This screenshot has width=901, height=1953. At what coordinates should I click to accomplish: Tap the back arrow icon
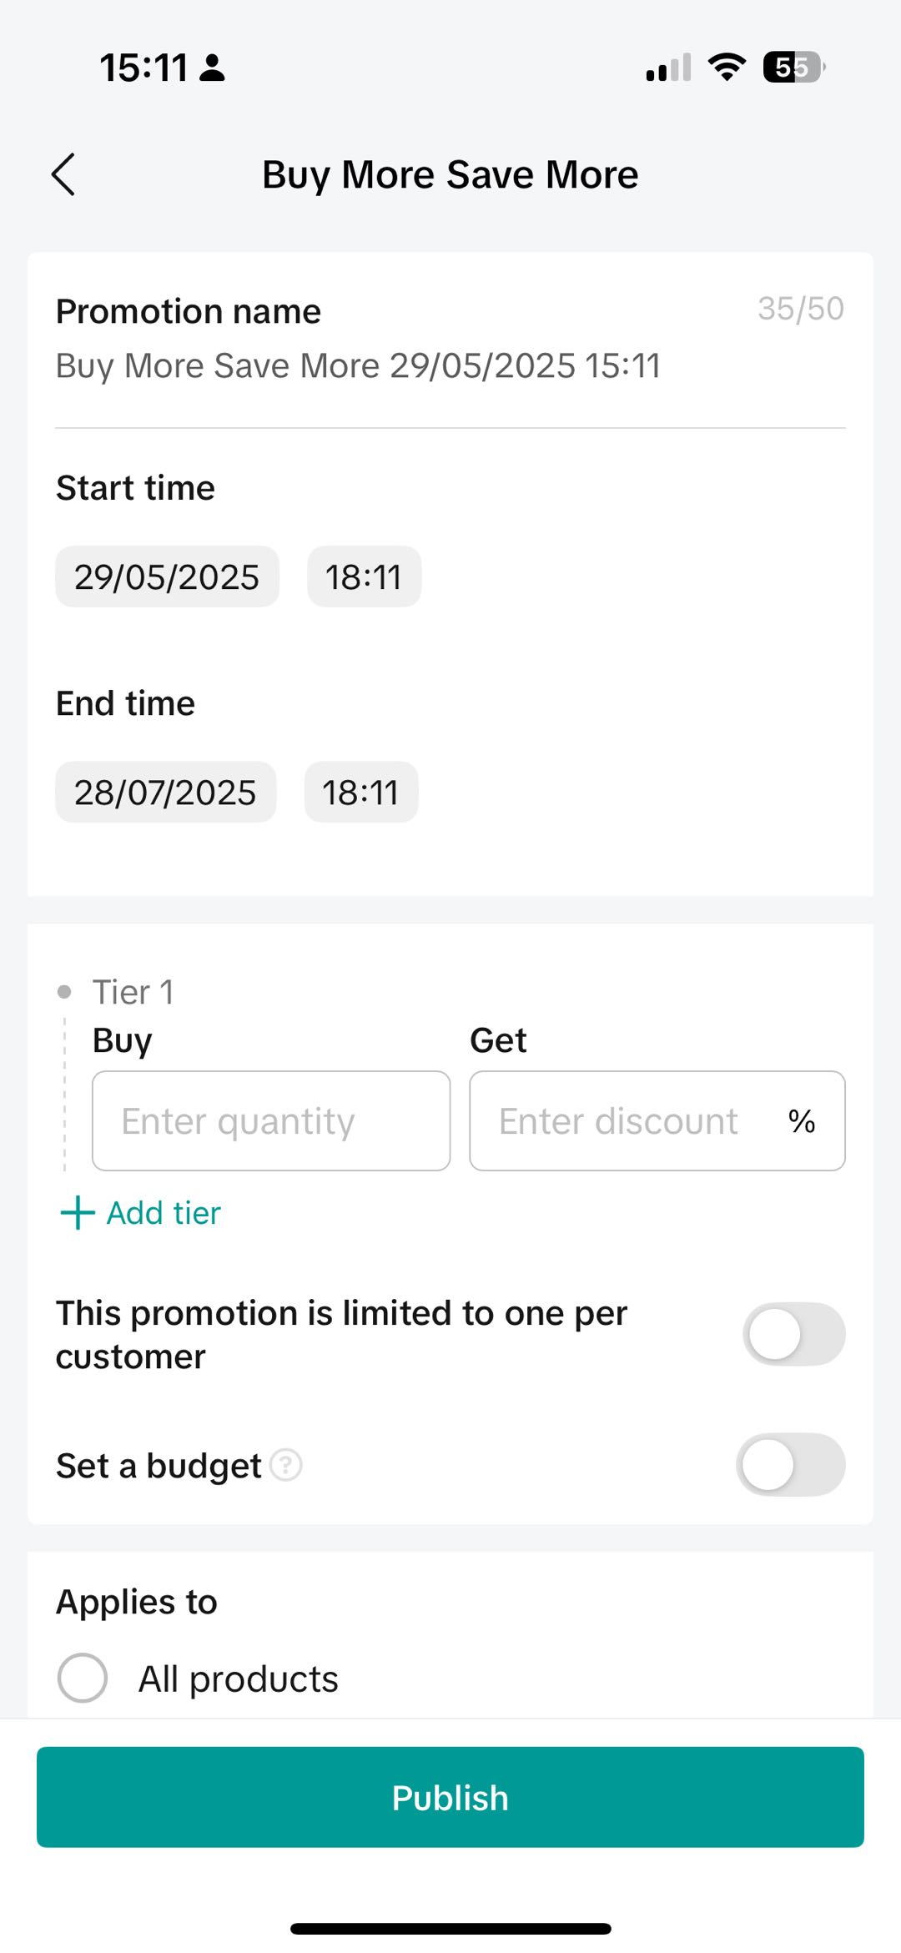pos(63,174)
